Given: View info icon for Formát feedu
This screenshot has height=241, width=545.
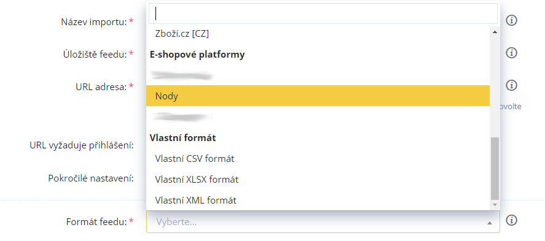Looking at the screenshot, I should pyautogui.click(x=511, y=220).
